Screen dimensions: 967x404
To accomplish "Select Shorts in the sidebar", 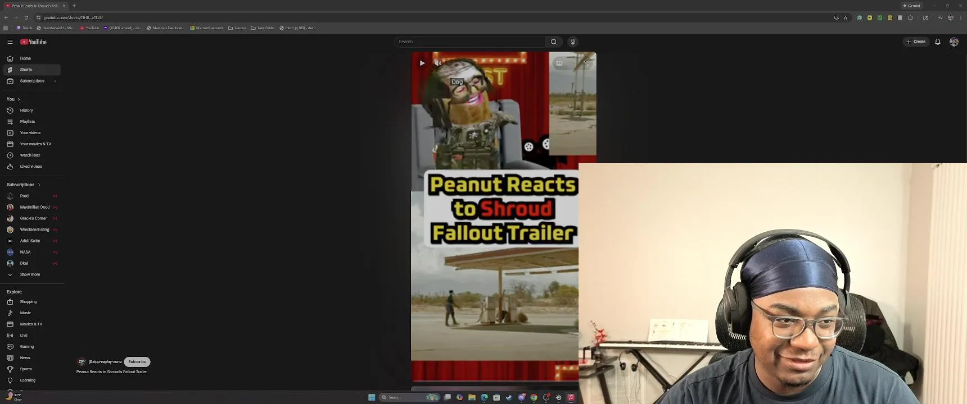I will click(32, 70).
